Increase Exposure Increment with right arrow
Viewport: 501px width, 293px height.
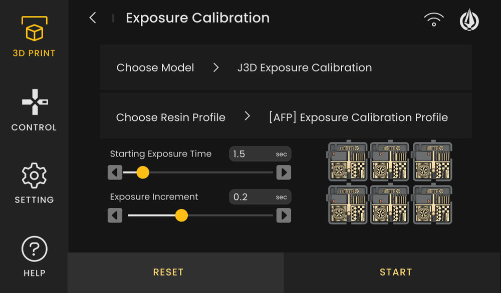coord(284,215)
